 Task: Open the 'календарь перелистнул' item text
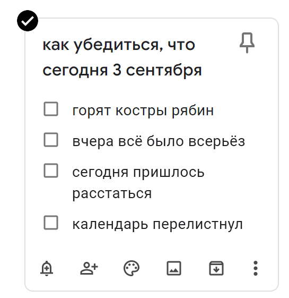click(157, 225)
